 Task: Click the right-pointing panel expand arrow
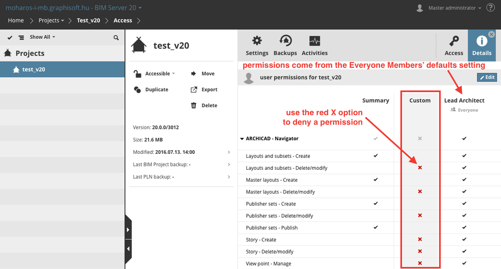point(128,229)
